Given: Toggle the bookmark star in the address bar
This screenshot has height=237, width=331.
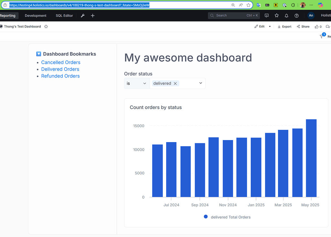Looking at the screenshot, I should 248,5.
